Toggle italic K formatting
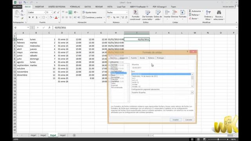 point(33,17)
